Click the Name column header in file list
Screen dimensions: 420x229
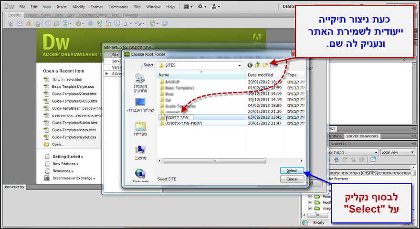[x=201, y=75]
